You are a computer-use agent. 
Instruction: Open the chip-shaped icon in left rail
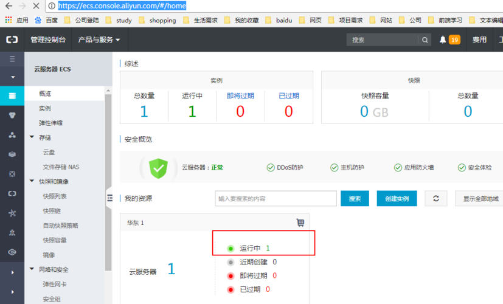[12, 174]
